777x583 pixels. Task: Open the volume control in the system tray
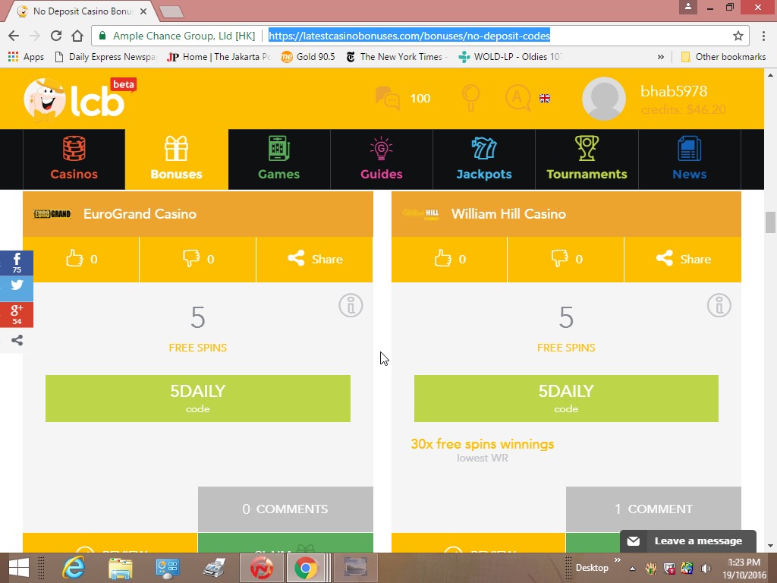[706, 568]
